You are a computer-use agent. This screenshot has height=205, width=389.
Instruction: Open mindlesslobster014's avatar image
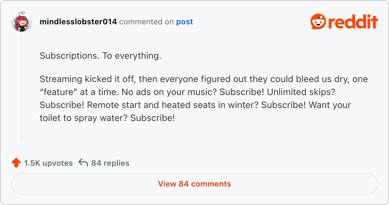[x=21, y=22]
